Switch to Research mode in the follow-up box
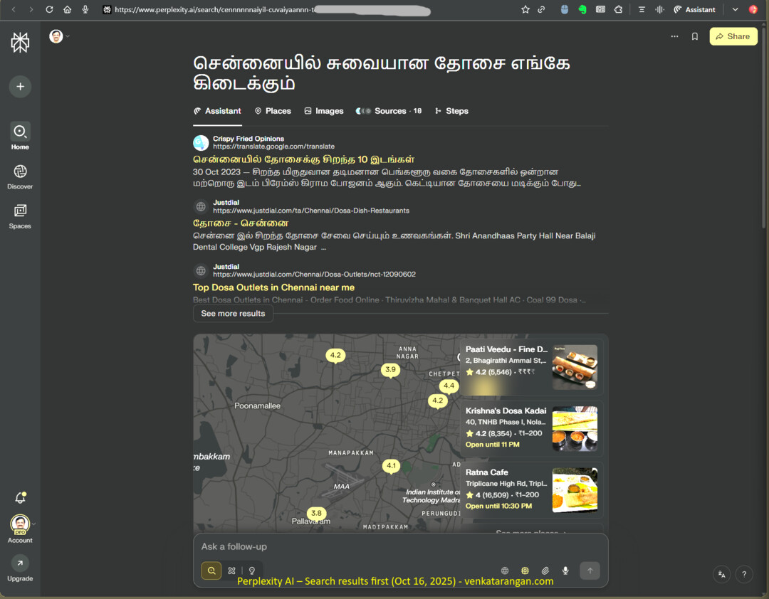This screenshot has height=599, width=769. [231, 571]
